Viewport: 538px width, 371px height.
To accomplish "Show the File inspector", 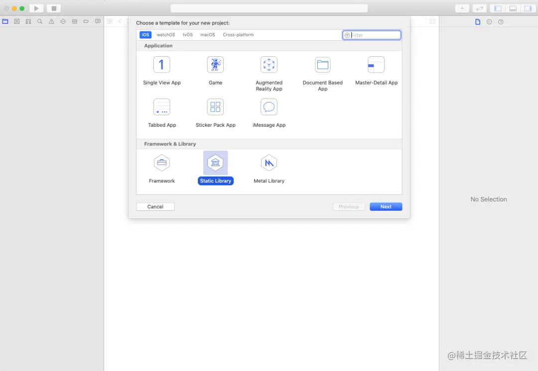I will click(478, 21).
